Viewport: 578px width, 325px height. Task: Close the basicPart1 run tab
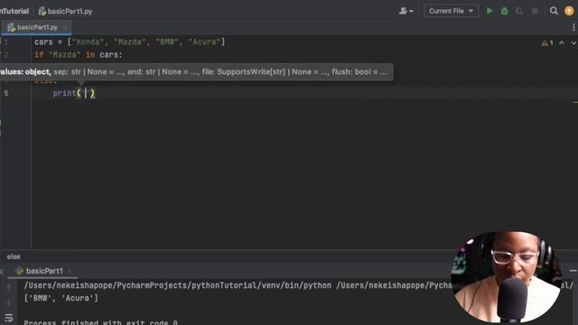coord(70,271)
